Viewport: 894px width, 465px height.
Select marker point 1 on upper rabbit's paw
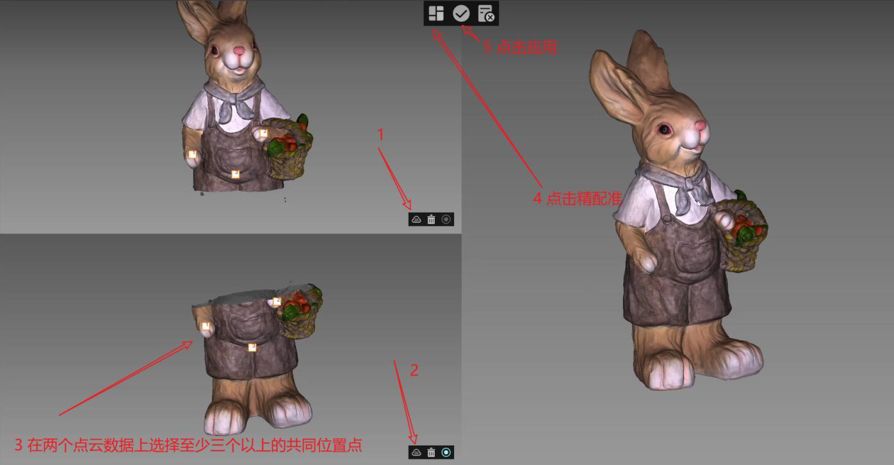(x=192, y=154)
